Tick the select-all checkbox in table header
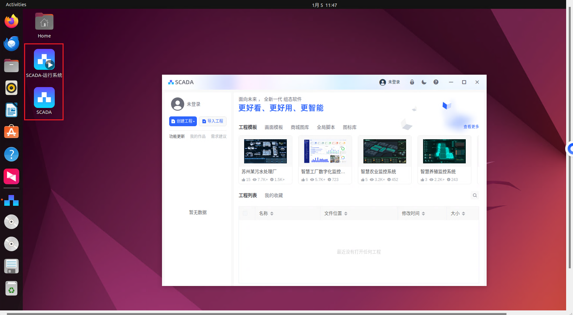This screenshot has height=315, width=573. point(245,213)
